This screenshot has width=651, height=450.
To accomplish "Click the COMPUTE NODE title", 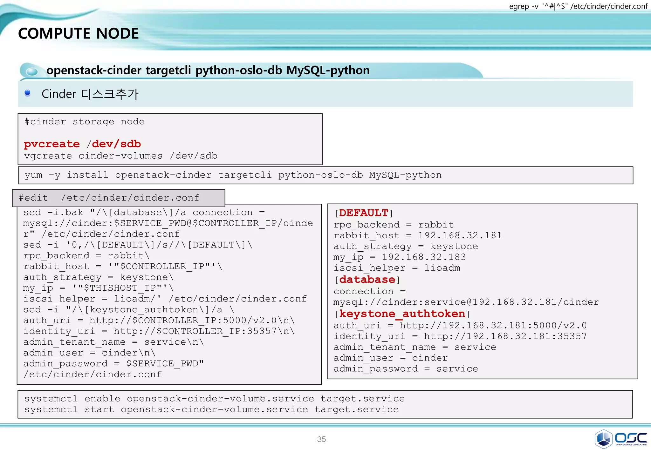I will tap(78, 34).
